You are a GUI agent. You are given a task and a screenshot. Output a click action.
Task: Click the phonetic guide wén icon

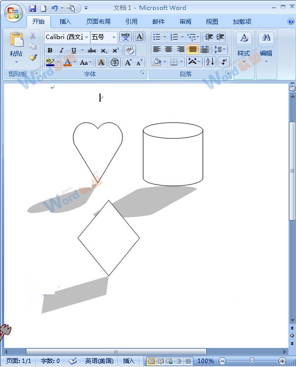point(125,37)
